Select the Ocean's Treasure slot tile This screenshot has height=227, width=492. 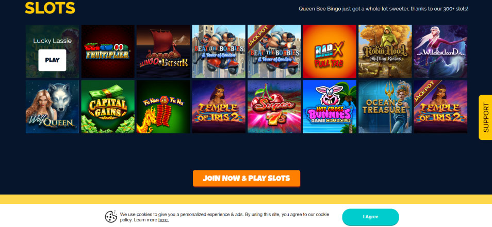click(385, 107)
